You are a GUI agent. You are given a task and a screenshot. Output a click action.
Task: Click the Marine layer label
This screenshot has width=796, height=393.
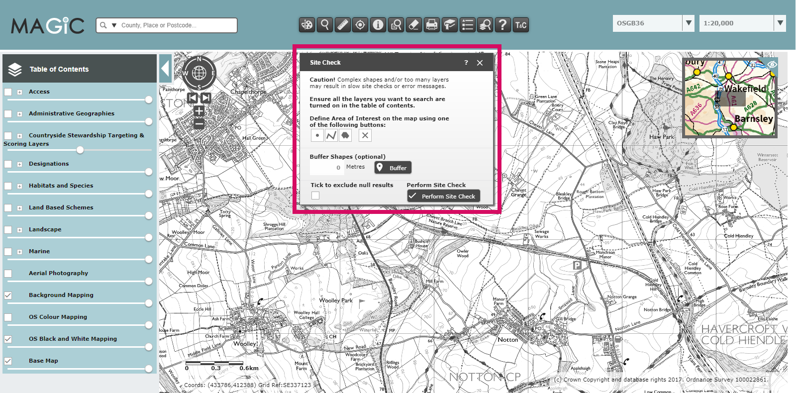pyautogui.click(x=39, y=251)
